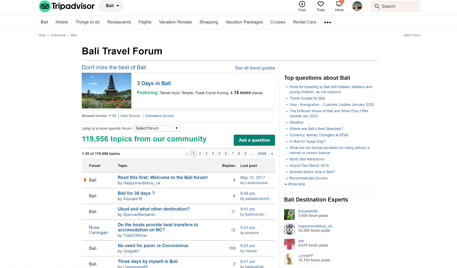
Task: Open the 3 Days in Bali guide
Action: tap(154, 83)
